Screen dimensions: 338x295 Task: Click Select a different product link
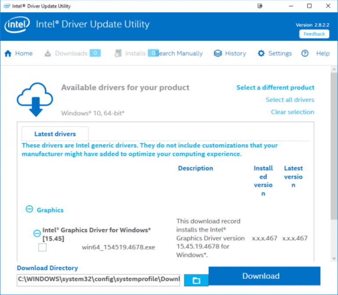pos(275,87)
